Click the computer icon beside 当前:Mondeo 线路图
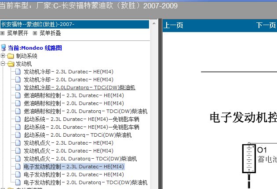This screenshot has height=189, width=277. 4,48
